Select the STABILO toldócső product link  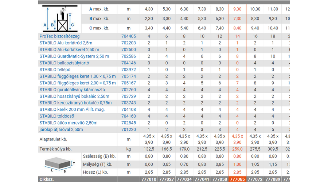[57, 116]
